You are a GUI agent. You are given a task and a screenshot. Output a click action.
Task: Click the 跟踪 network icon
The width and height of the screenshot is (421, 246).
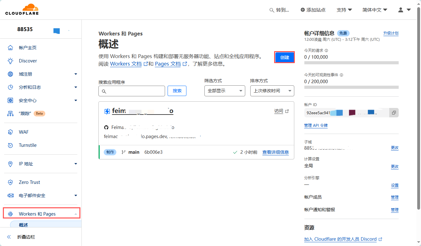coord(10,114)
